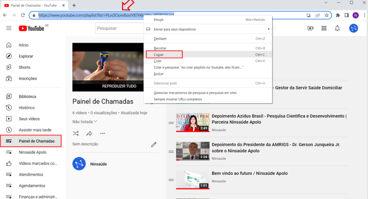
Task: Choose Sempre mostrar URLs completos option
Action: coord(208,99)
